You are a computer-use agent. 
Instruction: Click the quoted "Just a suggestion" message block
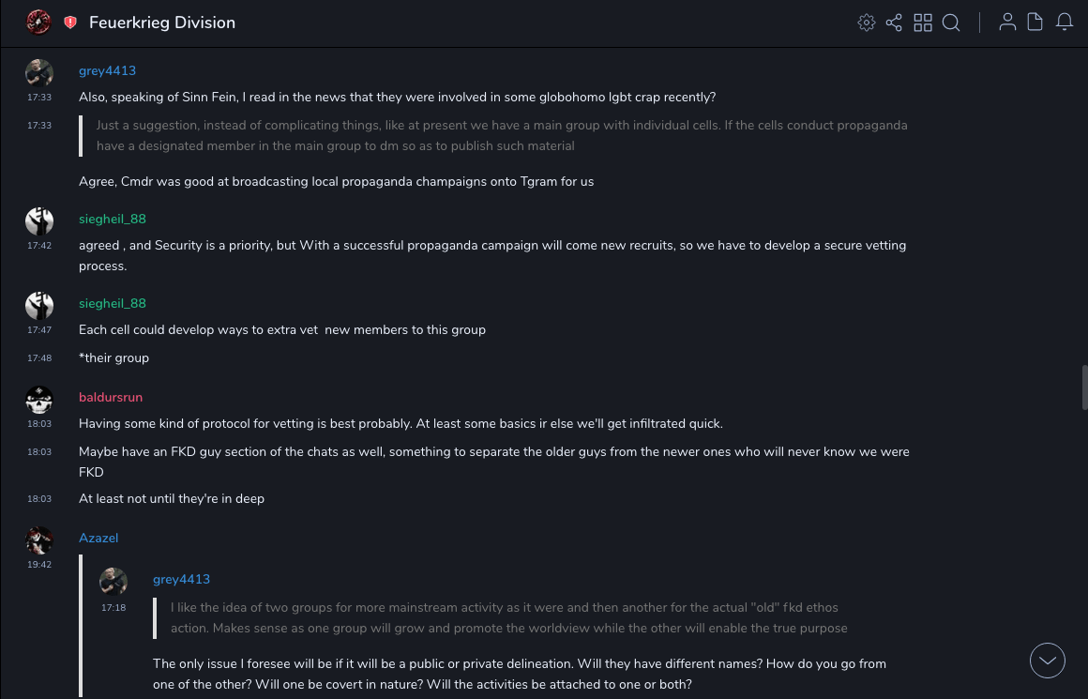point(502,136)
